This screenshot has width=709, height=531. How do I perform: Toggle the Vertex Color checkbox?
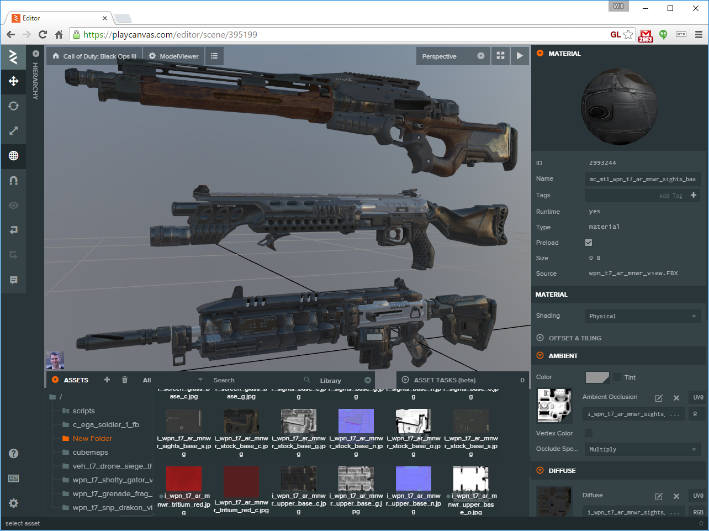[x=589, y=433]
